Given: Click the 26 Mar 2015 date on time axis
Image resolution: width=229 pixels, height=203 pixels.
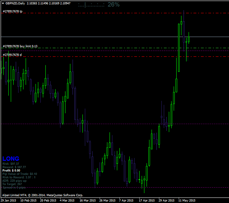Looking at the screenshot, I should pos(107,200).
